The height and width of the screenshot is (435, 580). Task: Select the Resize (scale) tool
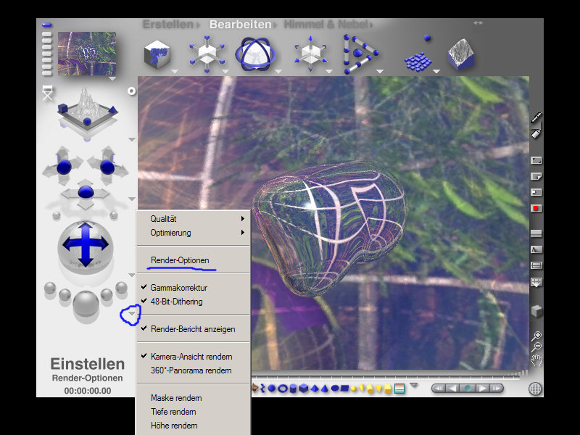207,54
